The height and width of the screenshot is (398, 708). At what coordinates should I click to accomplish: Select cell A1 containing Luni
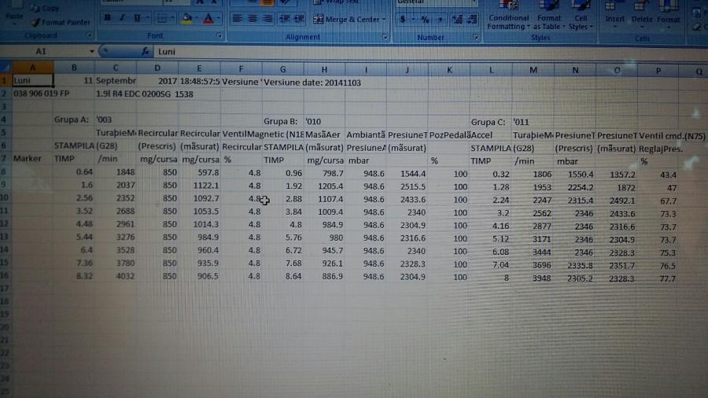(31, 80)
